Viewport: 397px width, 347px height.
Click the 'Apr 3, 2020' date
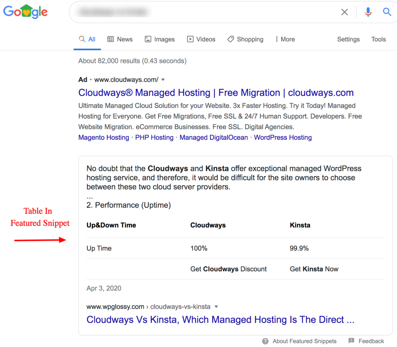pyautogui.click(x=104, y=288)
